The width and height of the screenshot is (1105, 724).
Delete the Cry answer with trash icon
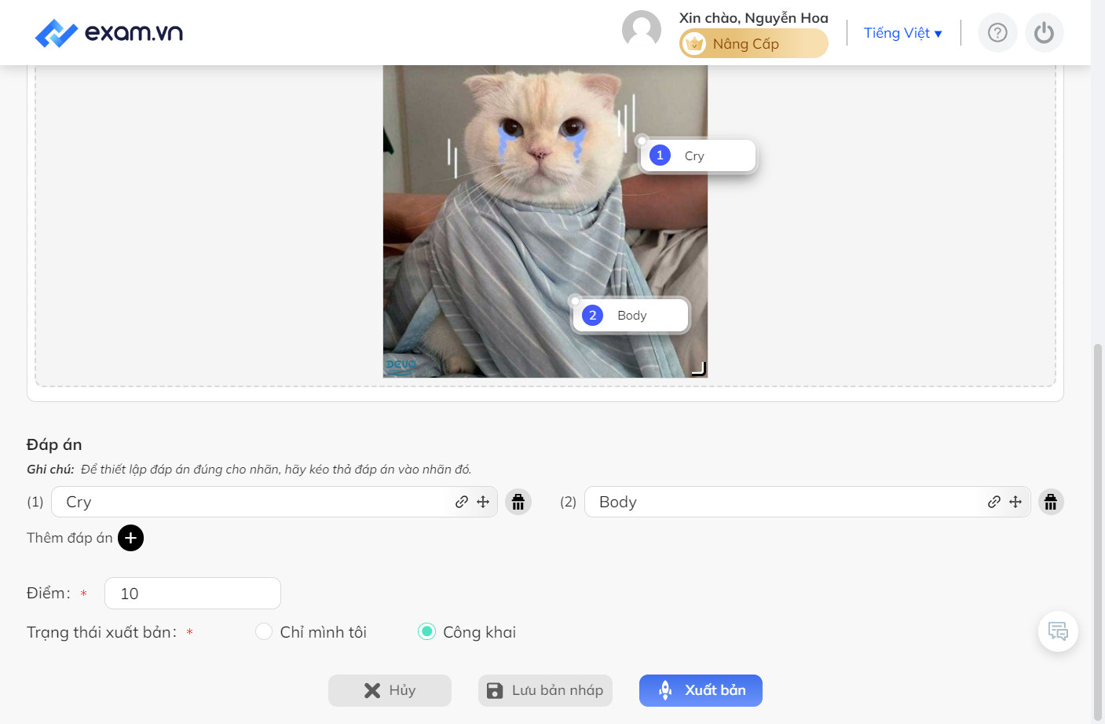coord(518,502)
